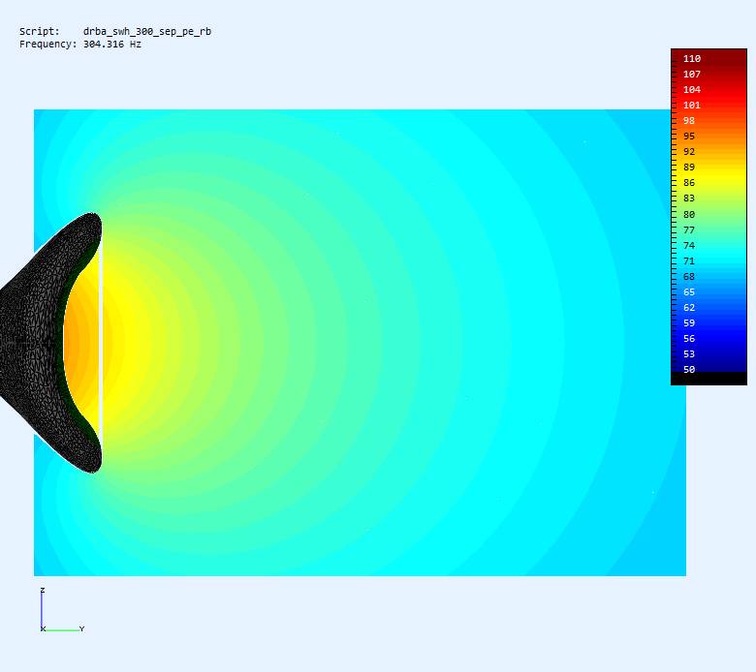Screen dimensions: 756x672
Task: Click the Y axis label of triad
Action: (x=82, y=629)
